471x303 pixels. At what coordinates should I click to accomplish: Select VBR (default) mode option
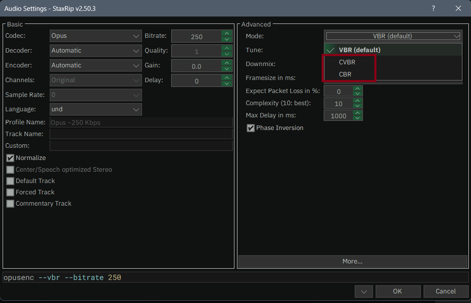[x=393, y=50]
